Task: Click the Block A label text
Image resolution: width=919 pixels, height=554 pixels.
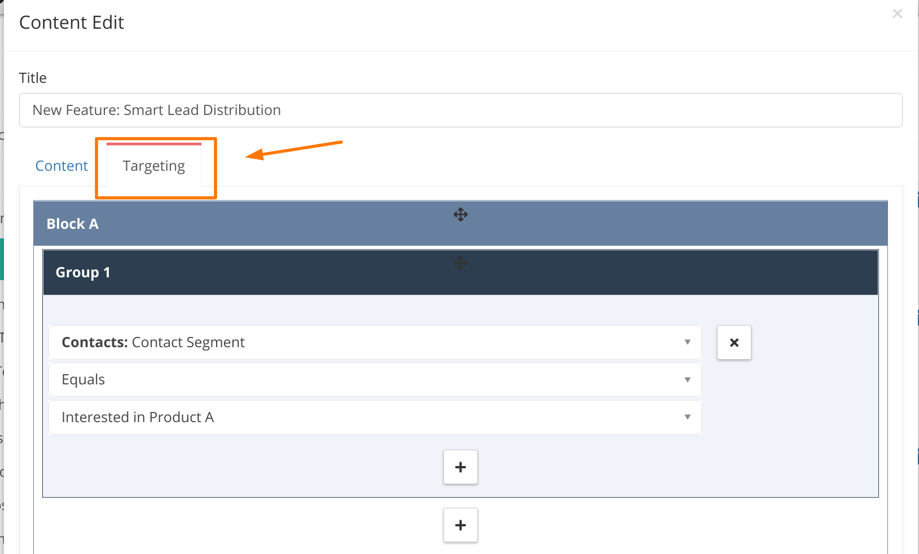Action: pos(72,224)
